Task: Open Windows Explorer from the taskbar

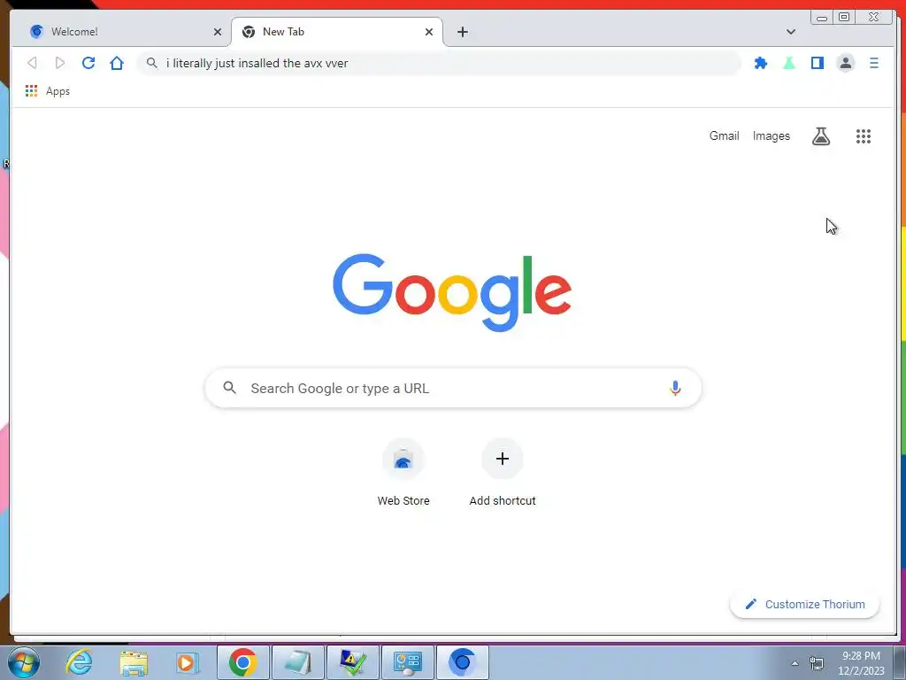Action: [134, 662]
